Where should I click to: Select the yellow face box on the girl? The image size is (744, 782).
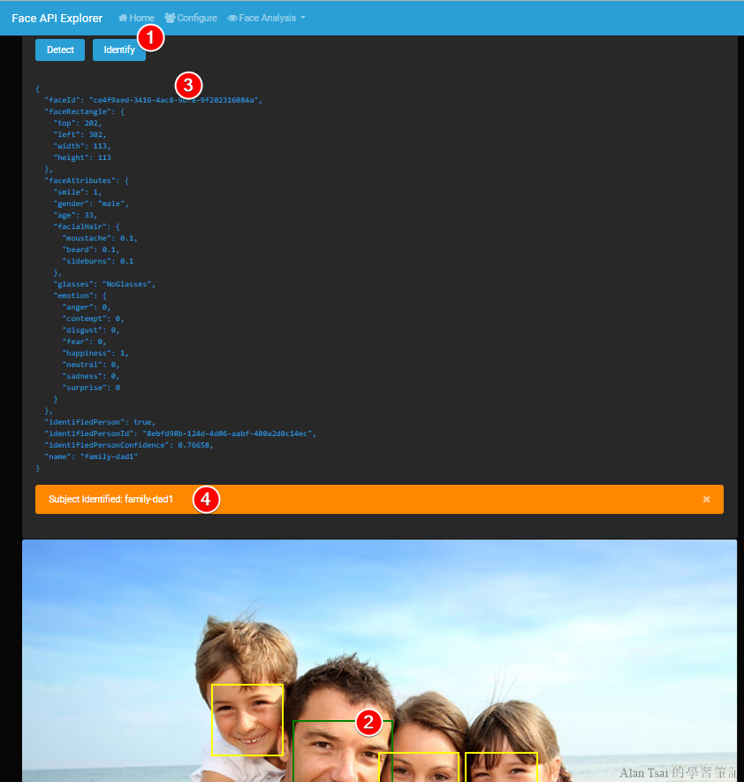pyautogui.click(x=502, y=767)
